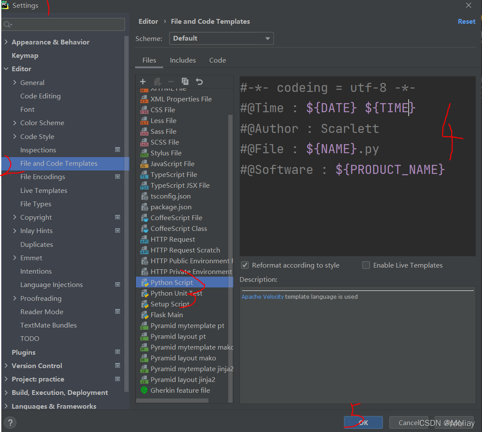
Task: Expand Appearance & Behavior section
Action: [x=6, y=42]
